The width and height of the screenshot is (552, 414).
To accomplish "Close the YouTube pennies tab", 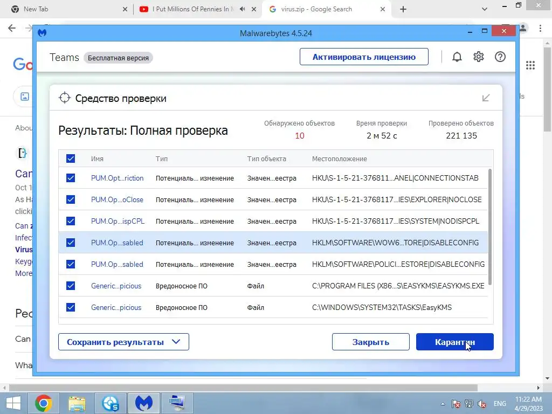I will click(x=254, y=9).
